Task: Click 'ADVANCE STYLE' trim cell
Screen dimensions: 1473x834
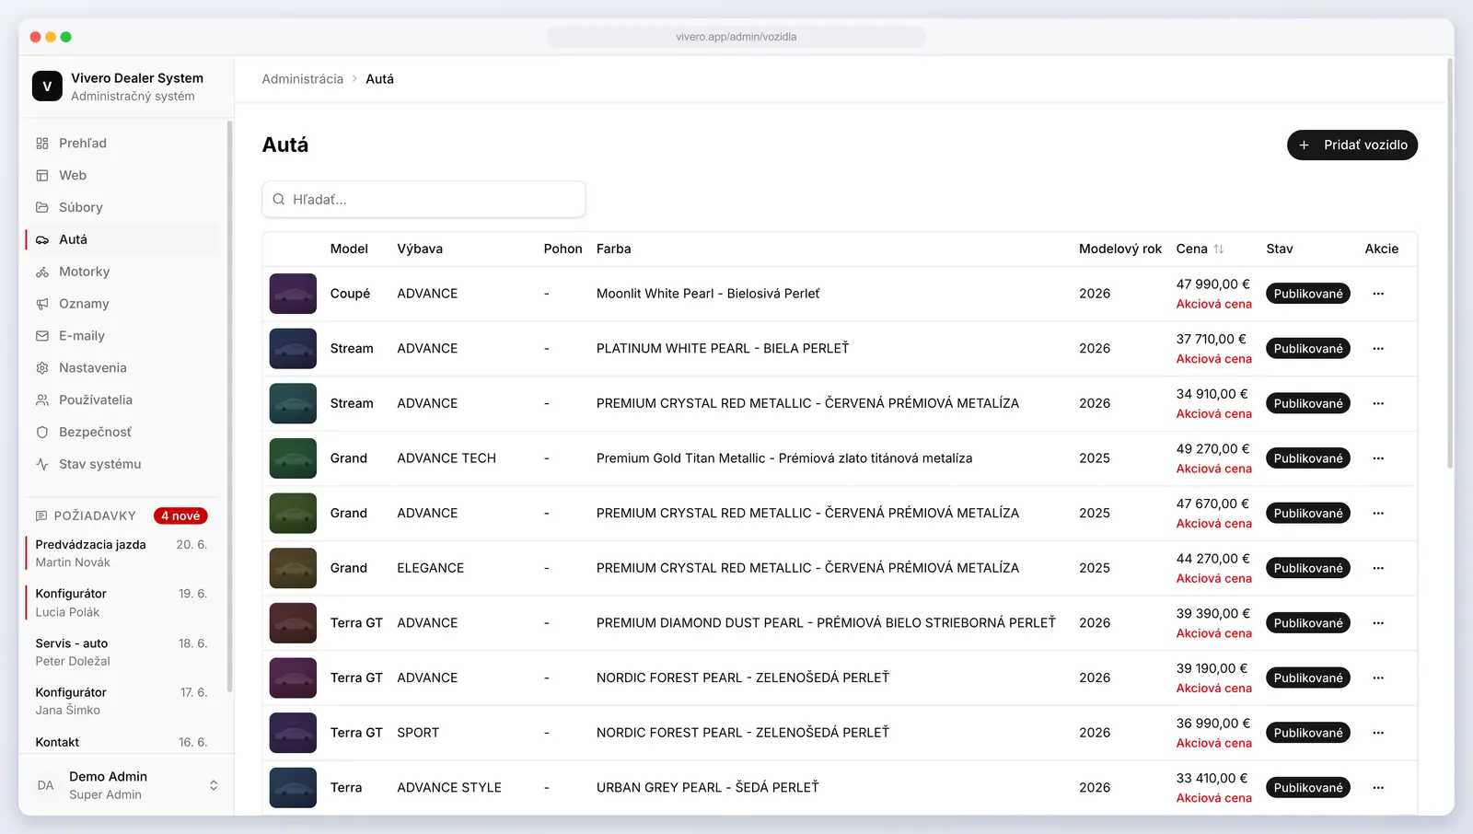Action: pyautogui.click(x=449, y=788)
